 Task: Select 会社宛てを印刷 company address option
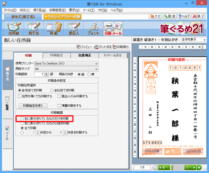tap(52, 90)
